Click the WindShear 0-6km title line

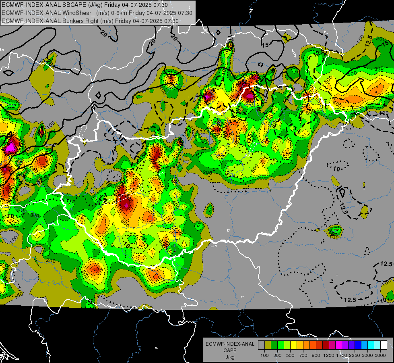point(97,13)
